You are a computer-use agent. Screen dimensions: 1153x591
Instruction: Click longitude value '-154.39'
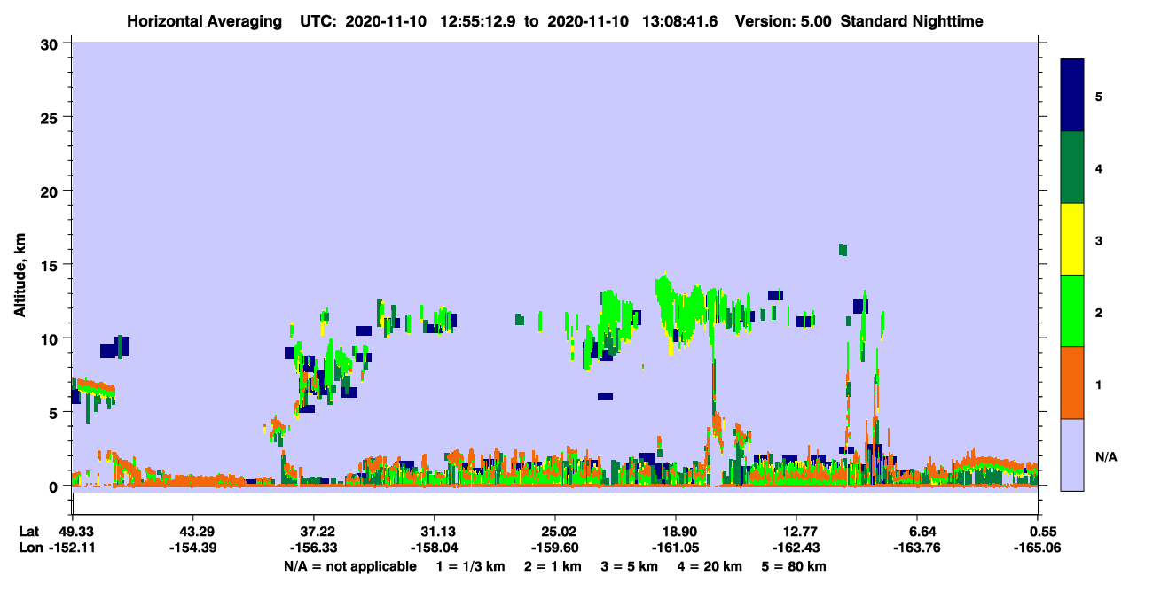click(192, 548)
